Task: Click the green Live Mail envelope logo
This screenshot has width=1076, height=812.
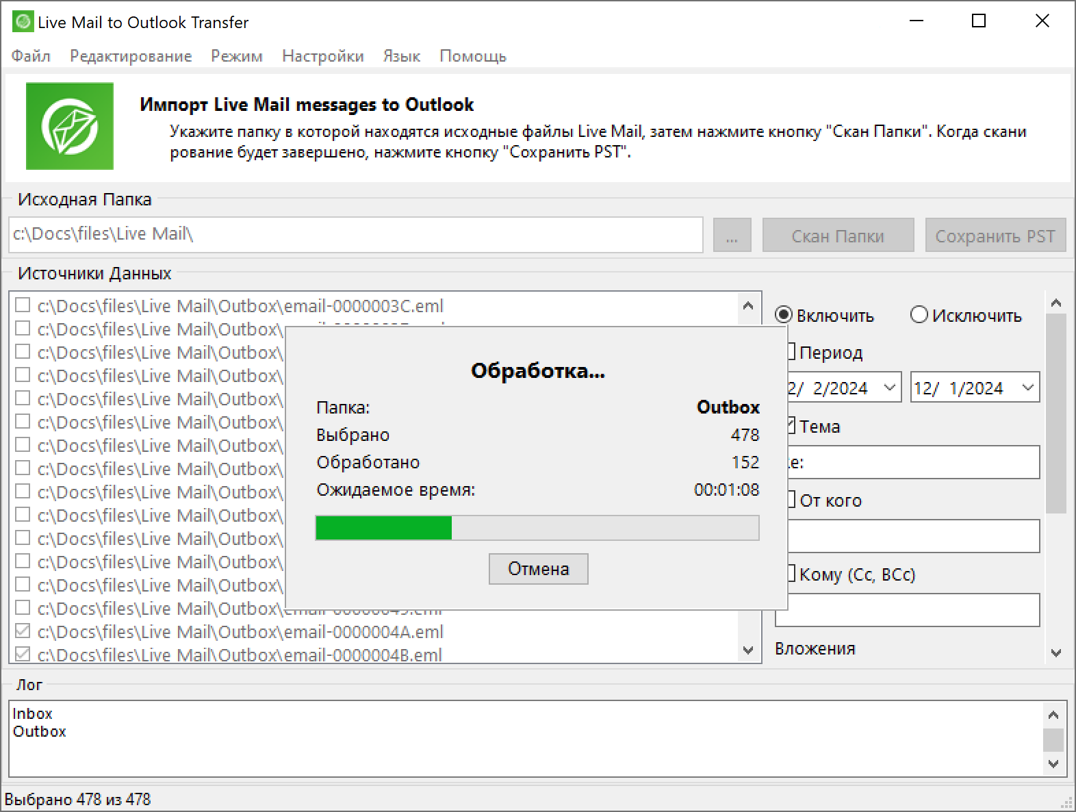Action: click(70, 126)
